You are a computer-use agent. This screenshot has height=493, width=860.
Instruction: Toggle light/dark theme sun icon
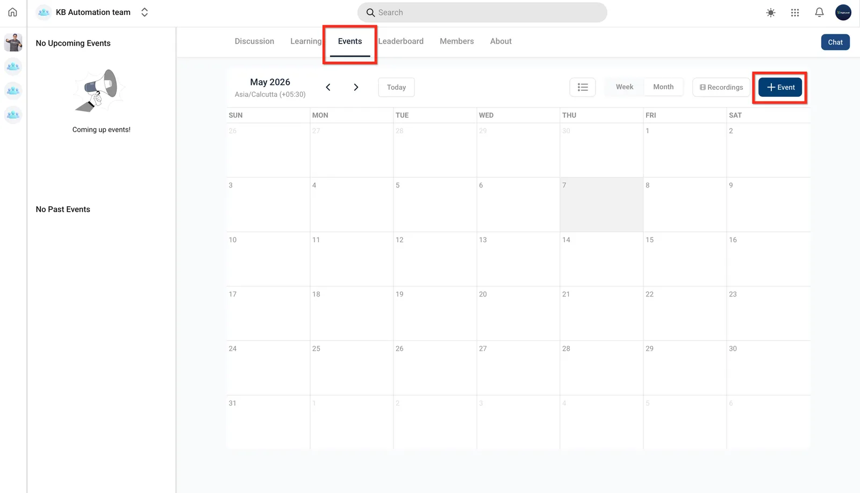coord(771,12)
